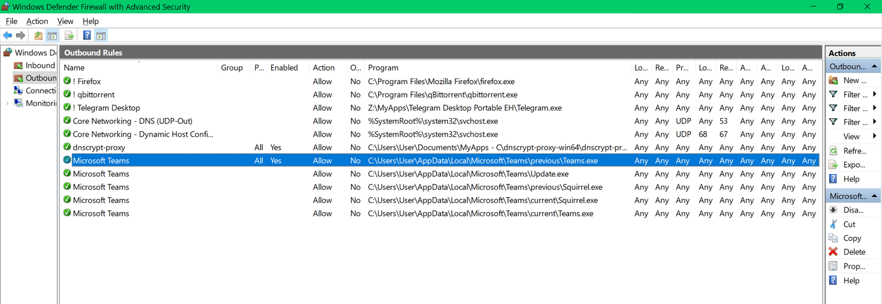Open the Filter by Profile submenu arrow
Screen dimensions: 882x304
[x=875, y=94]
